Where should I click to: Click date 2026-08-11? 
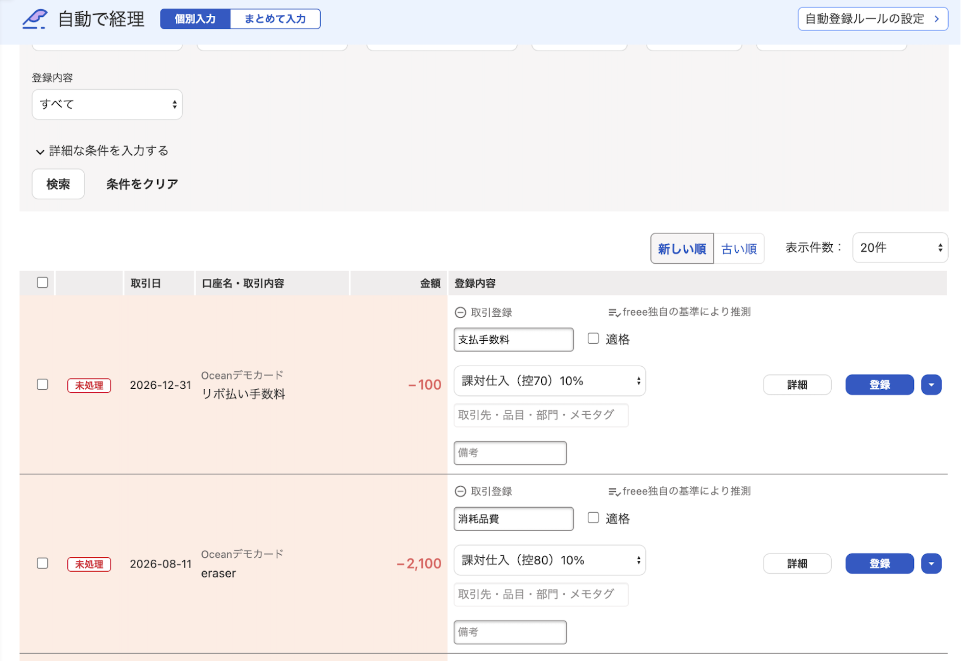coord(160,564)
